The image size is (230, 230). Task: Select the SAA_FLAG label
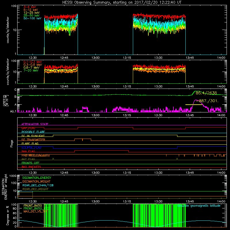click(28, 151)
